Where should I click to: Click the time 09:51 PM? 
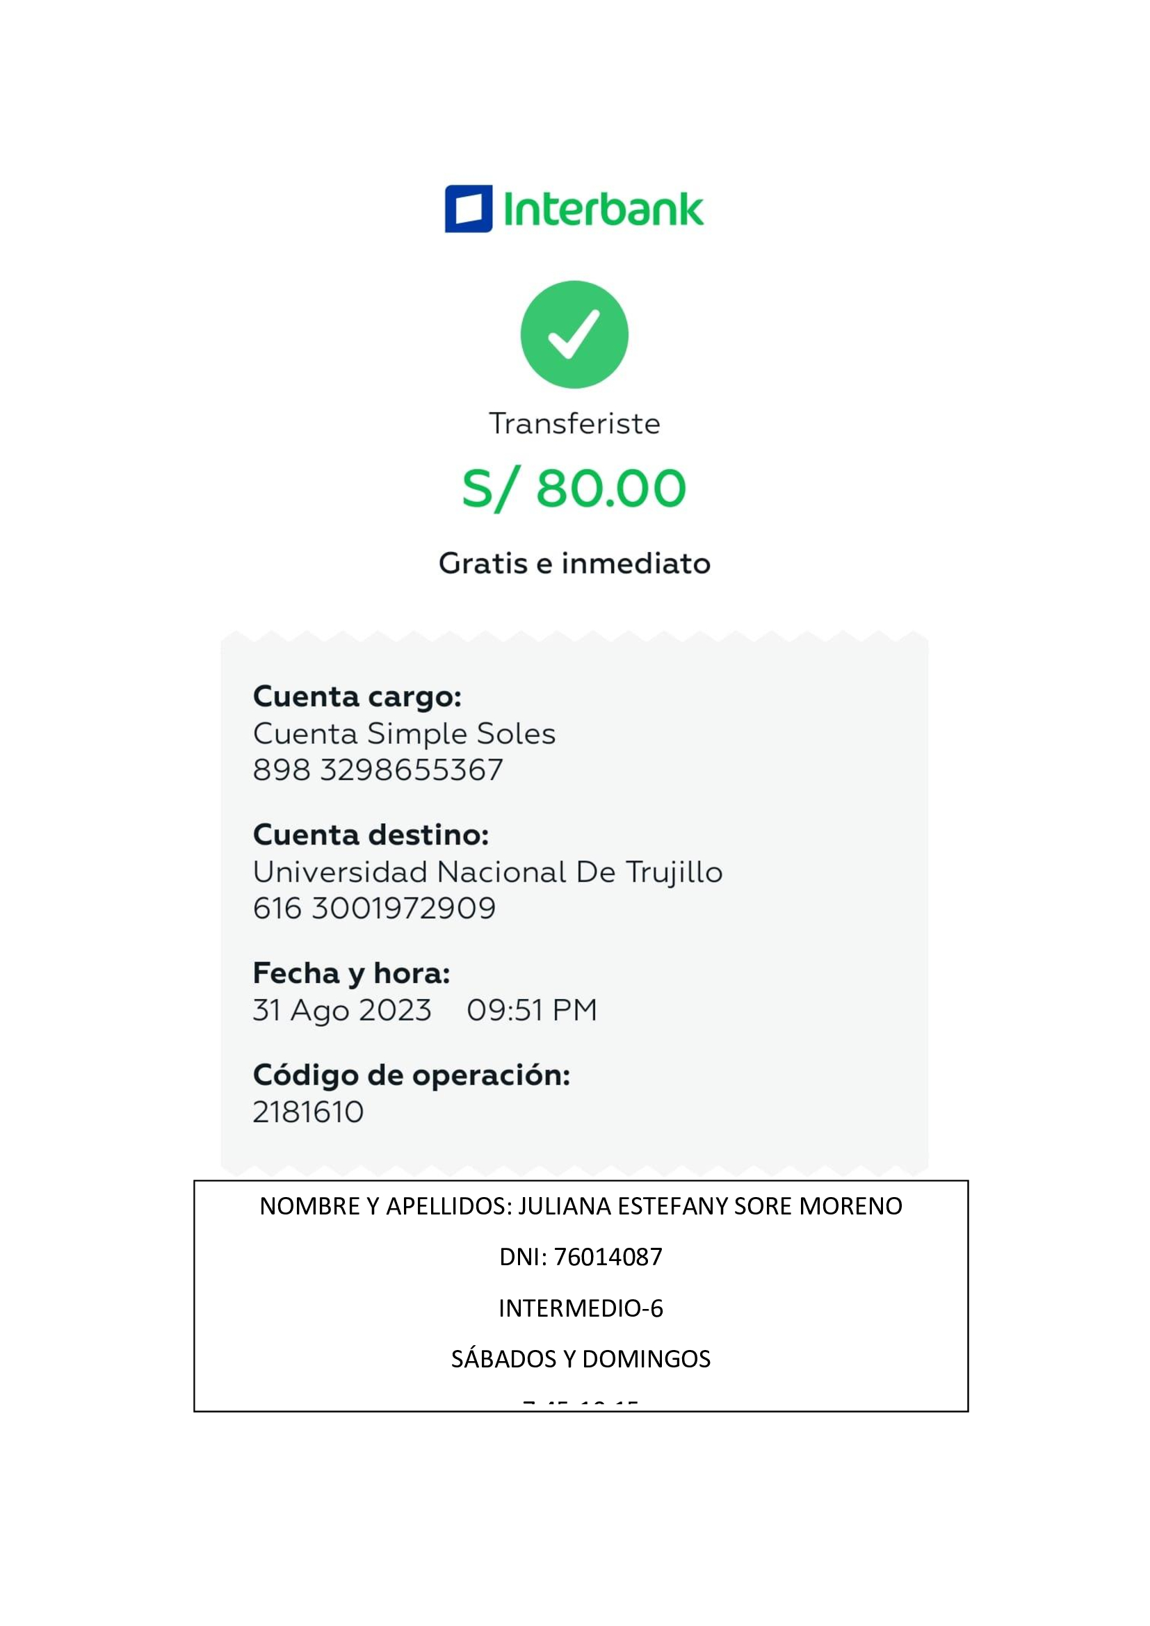click(x=532, y=1011)
